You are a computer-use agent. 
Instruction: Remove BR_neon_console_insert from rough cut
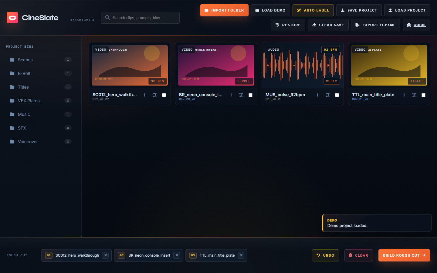[177, 255]
